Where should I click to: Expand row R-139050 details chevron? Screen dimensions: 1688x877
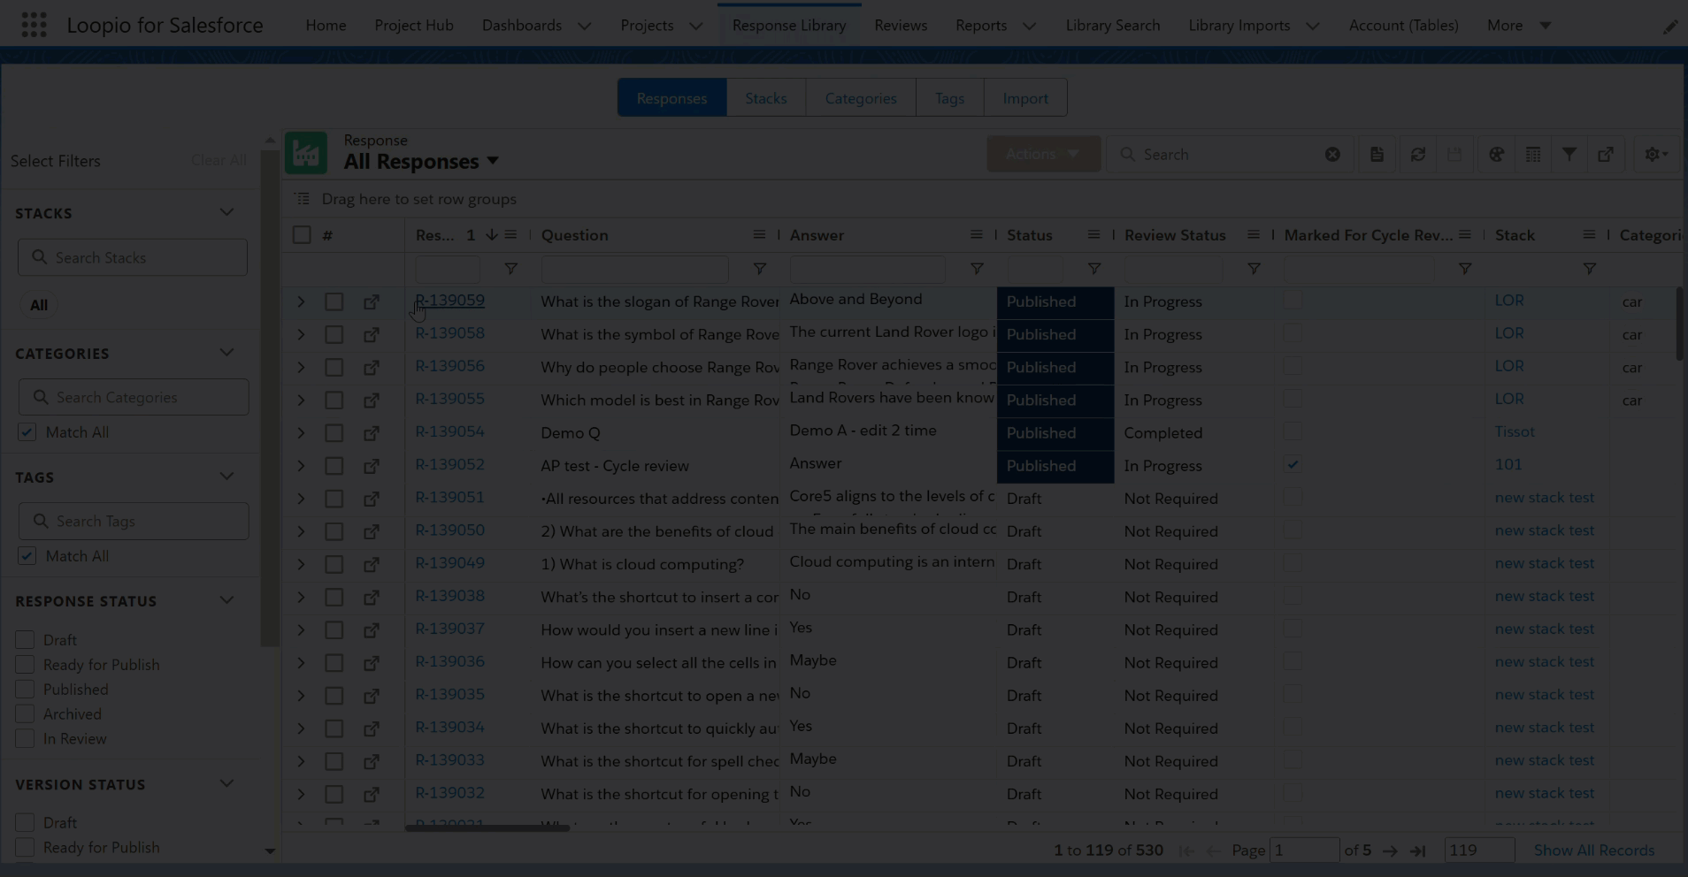coord(301,531)
